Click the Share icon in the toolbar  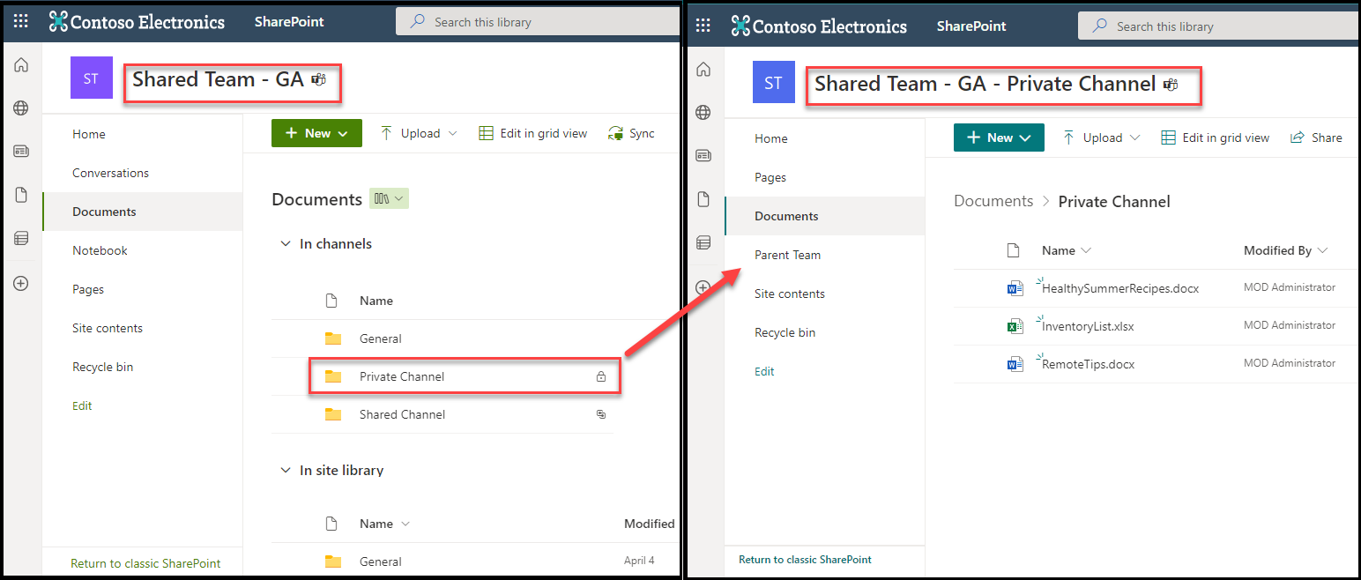(1298, 138)
